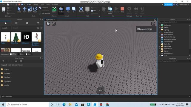Screen dimensions: 191x107
Task: Click the new file icon in quick access bar
Action: click(x=8, y=4)
